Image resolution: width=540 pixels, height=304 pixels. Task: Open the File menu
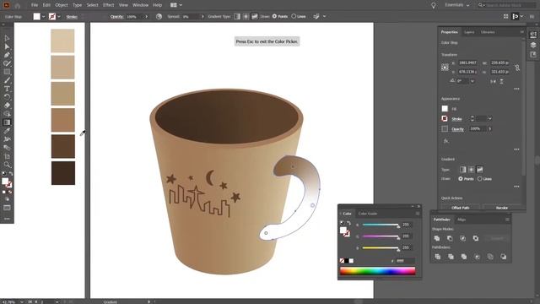[34, 5]
